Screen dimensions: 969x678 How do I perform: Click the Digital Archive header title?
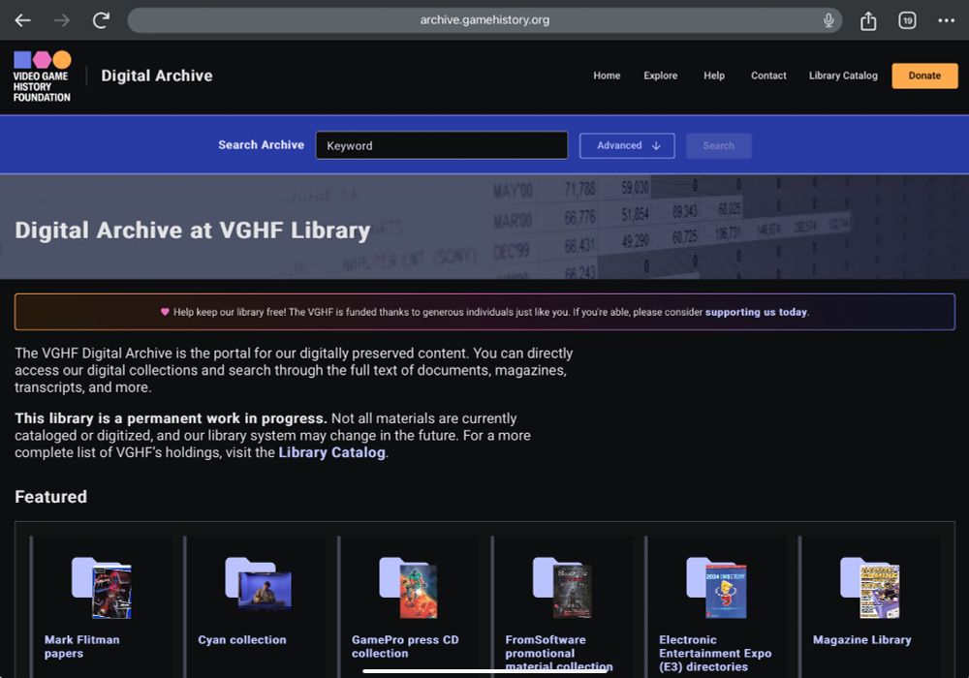coord(157,76)
